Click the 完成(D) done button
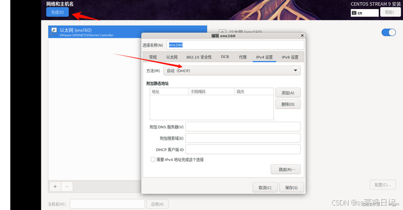Screen dimensions: 403x210 57,12
